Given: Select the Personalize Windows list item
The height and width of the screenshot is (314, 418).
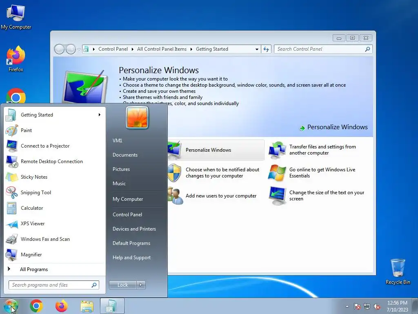Looking at the screenshot, I should point(216,150).
